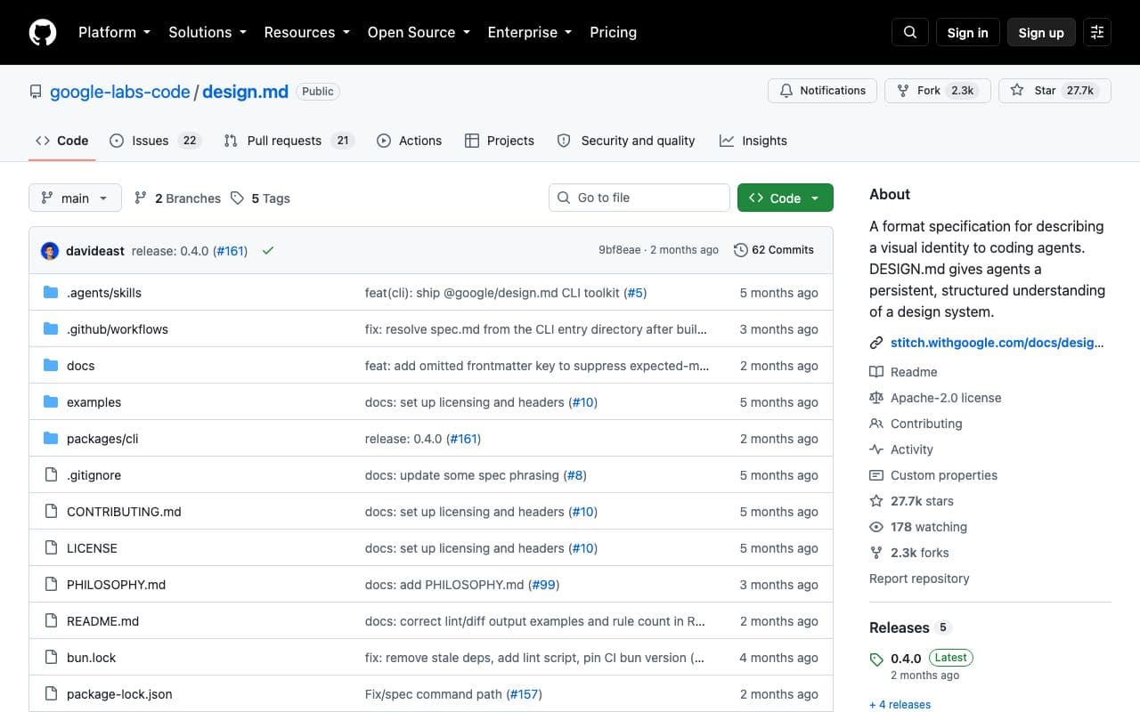1140x712 pixels.
Task: Open the 62 Commits history
Action: 774,250
